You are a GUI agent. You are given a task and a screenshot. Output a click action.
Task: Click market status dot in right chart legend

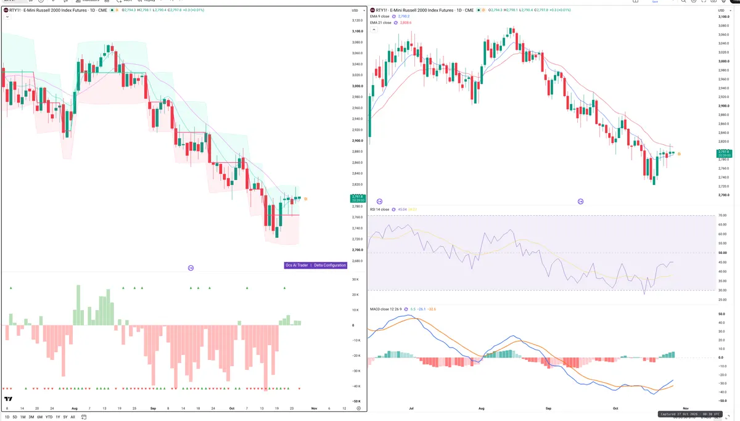click(x=477, y=10)
